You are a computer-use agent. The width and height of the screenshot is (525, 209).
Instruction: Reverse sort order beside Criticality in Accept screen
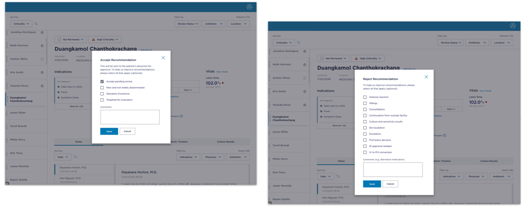pyautogui.click(x=36, y=24)
